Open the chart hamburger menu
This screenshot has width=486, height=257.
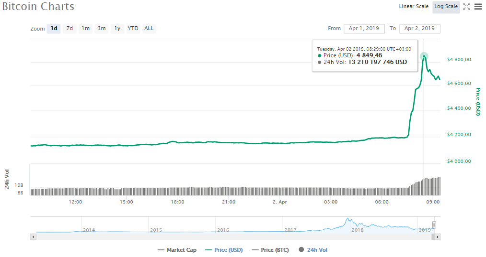[478, 7]
